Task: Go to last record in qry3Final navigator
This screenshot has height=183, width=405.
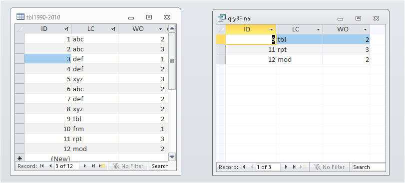Action: coord(295,167)
